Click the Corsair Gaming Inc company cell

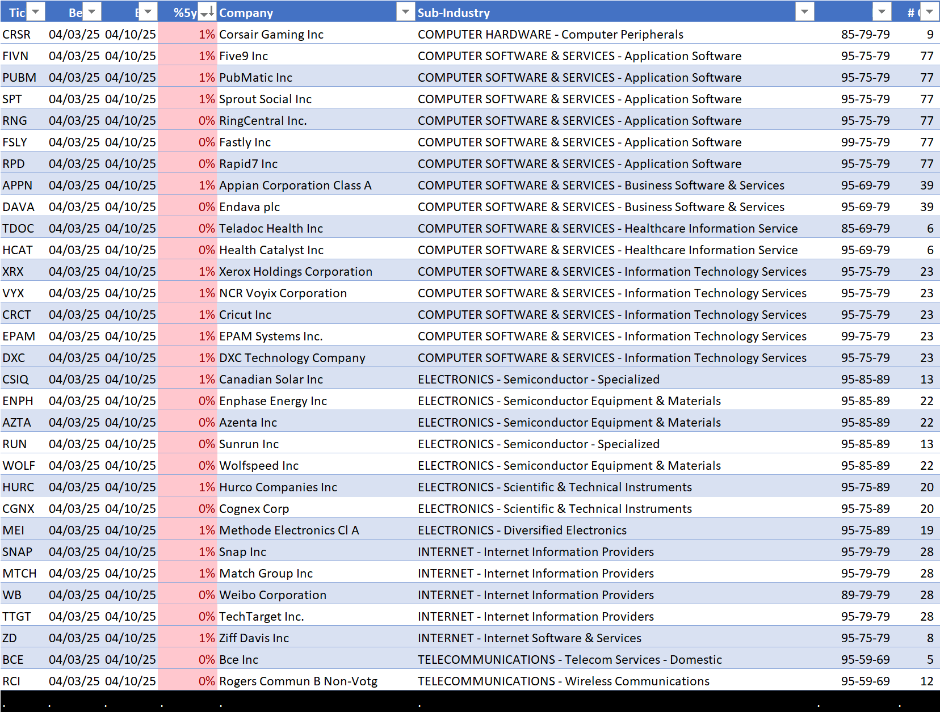(316, 35)
